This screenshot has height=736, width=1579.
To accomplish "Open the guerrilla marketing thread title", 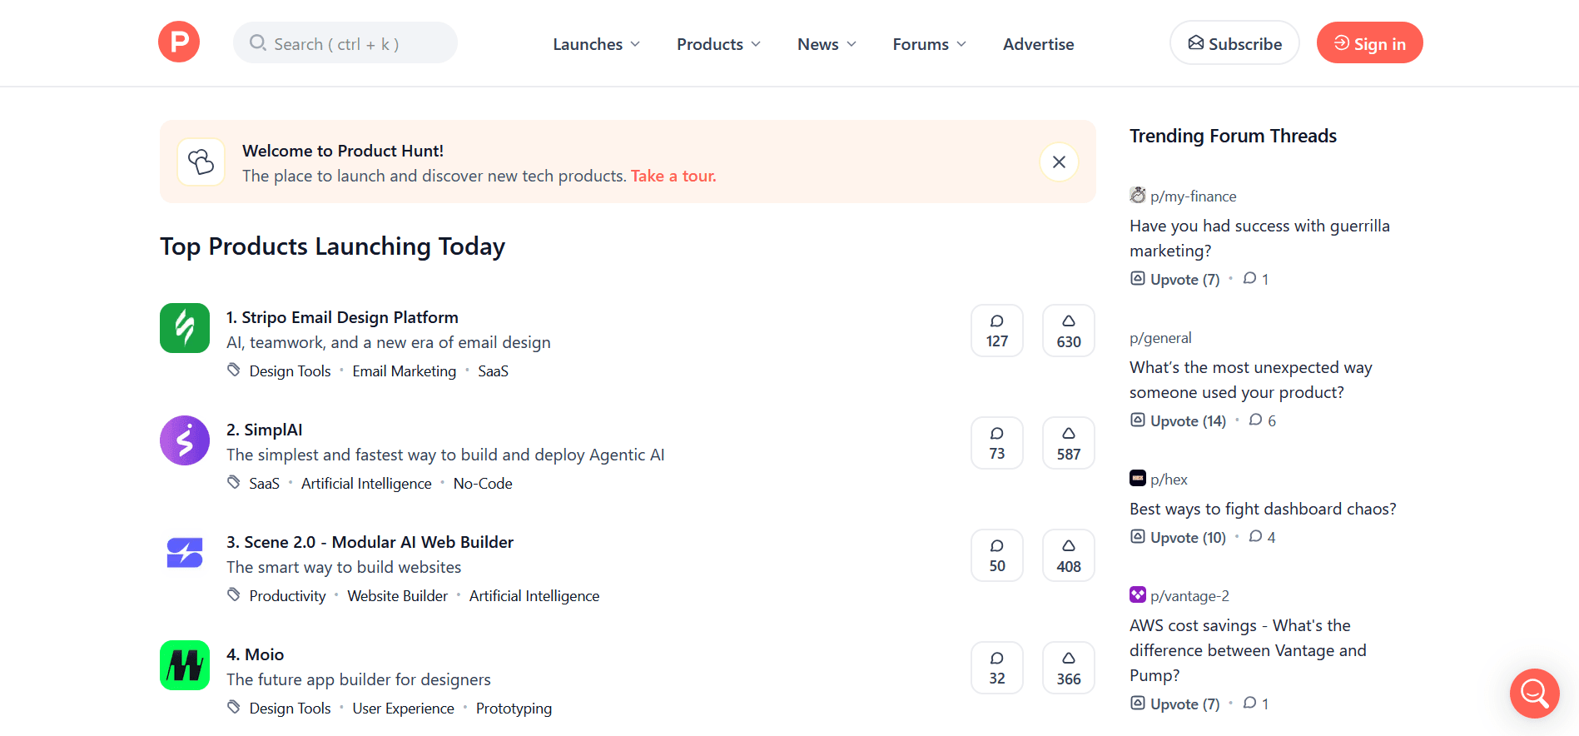I will click(1259, 238).
